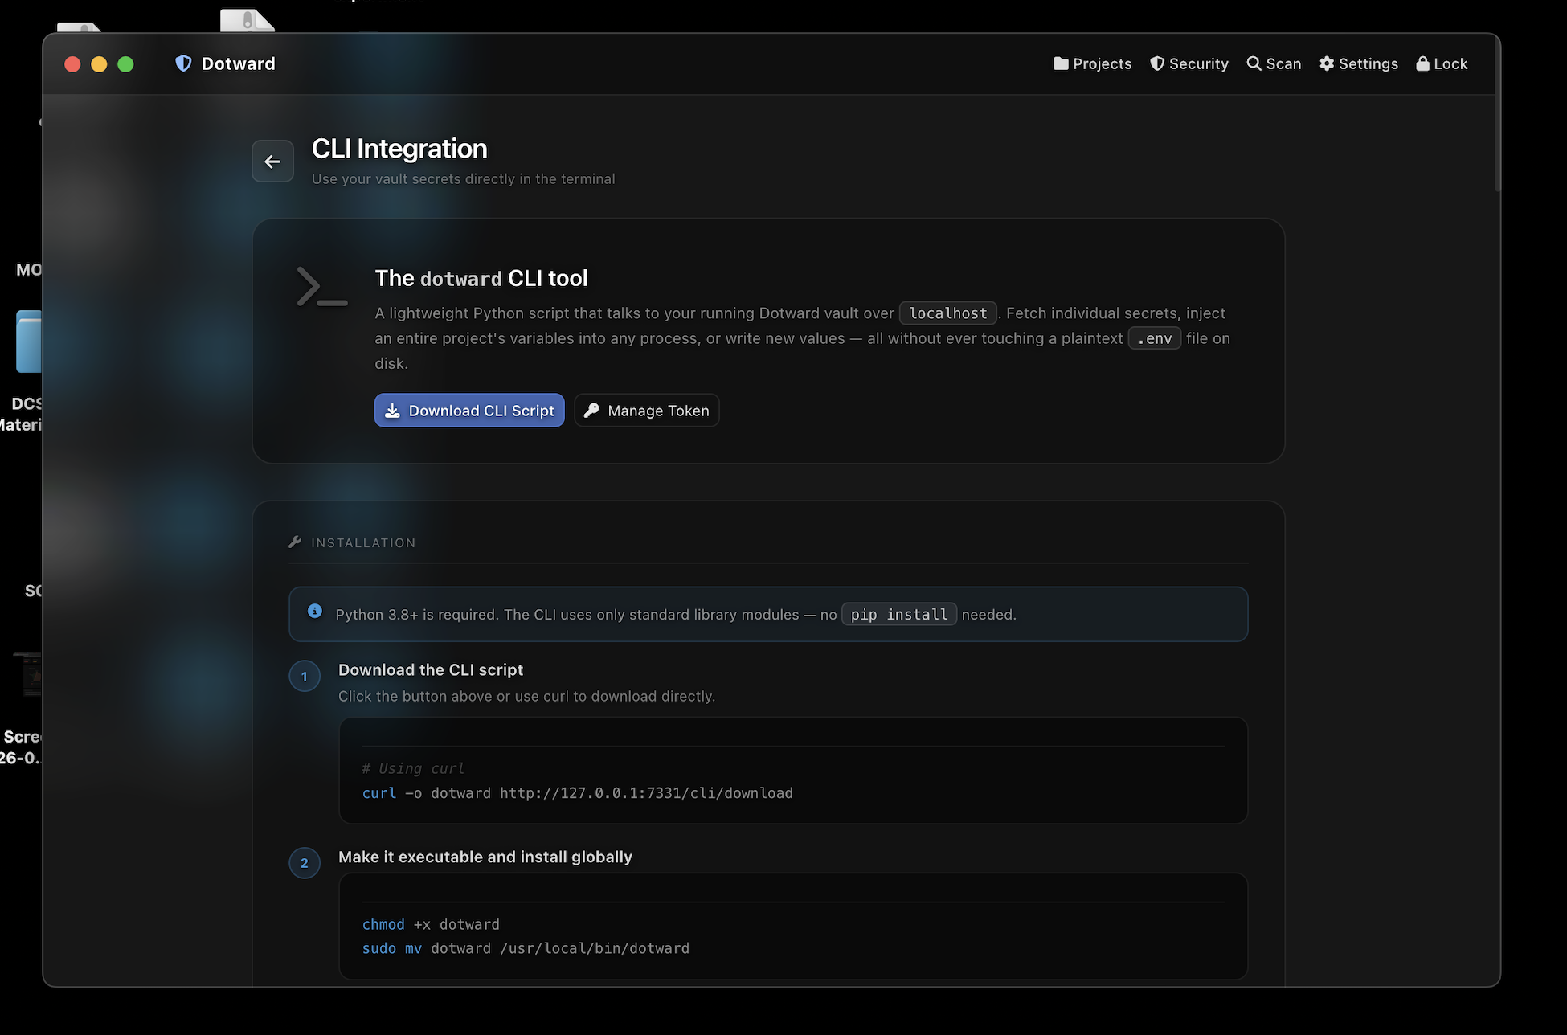Click "Download the CLI script" step title

click(x=431, y=670)
